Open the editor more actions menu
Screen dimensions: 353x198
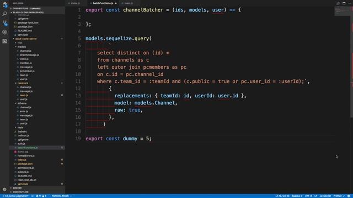tap(350, 3)
